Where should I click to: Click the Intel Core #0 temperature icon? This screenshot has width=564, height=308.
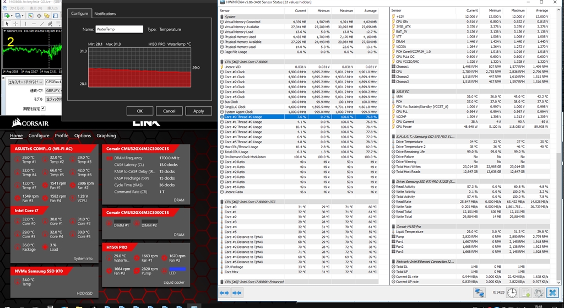17,221
